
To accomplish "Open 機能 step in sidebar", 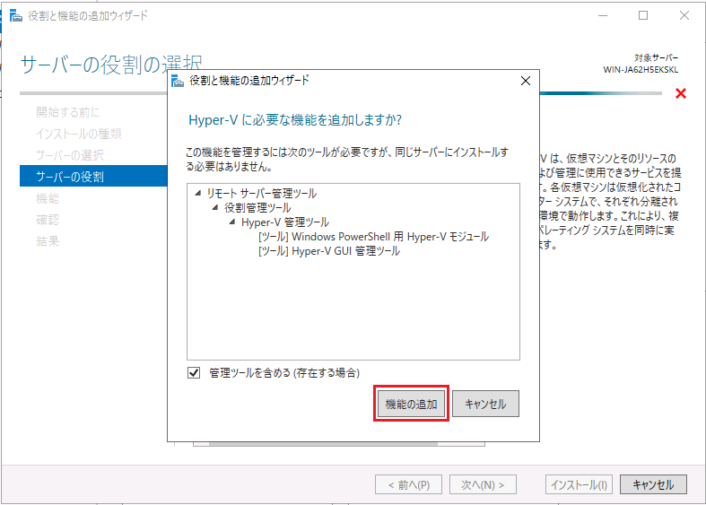I will pyautogui.click(x=48, y=198).
